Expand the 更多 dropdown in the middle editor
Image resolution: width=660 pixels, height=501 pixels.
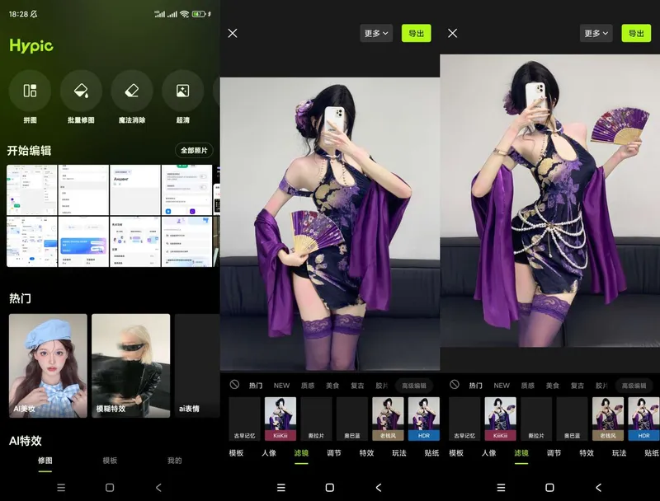click(376, 34)
